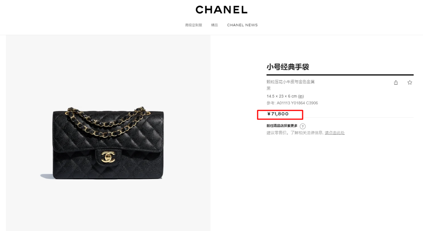
Task: Open 精品 navigation menu
Action: pos(215,25)
